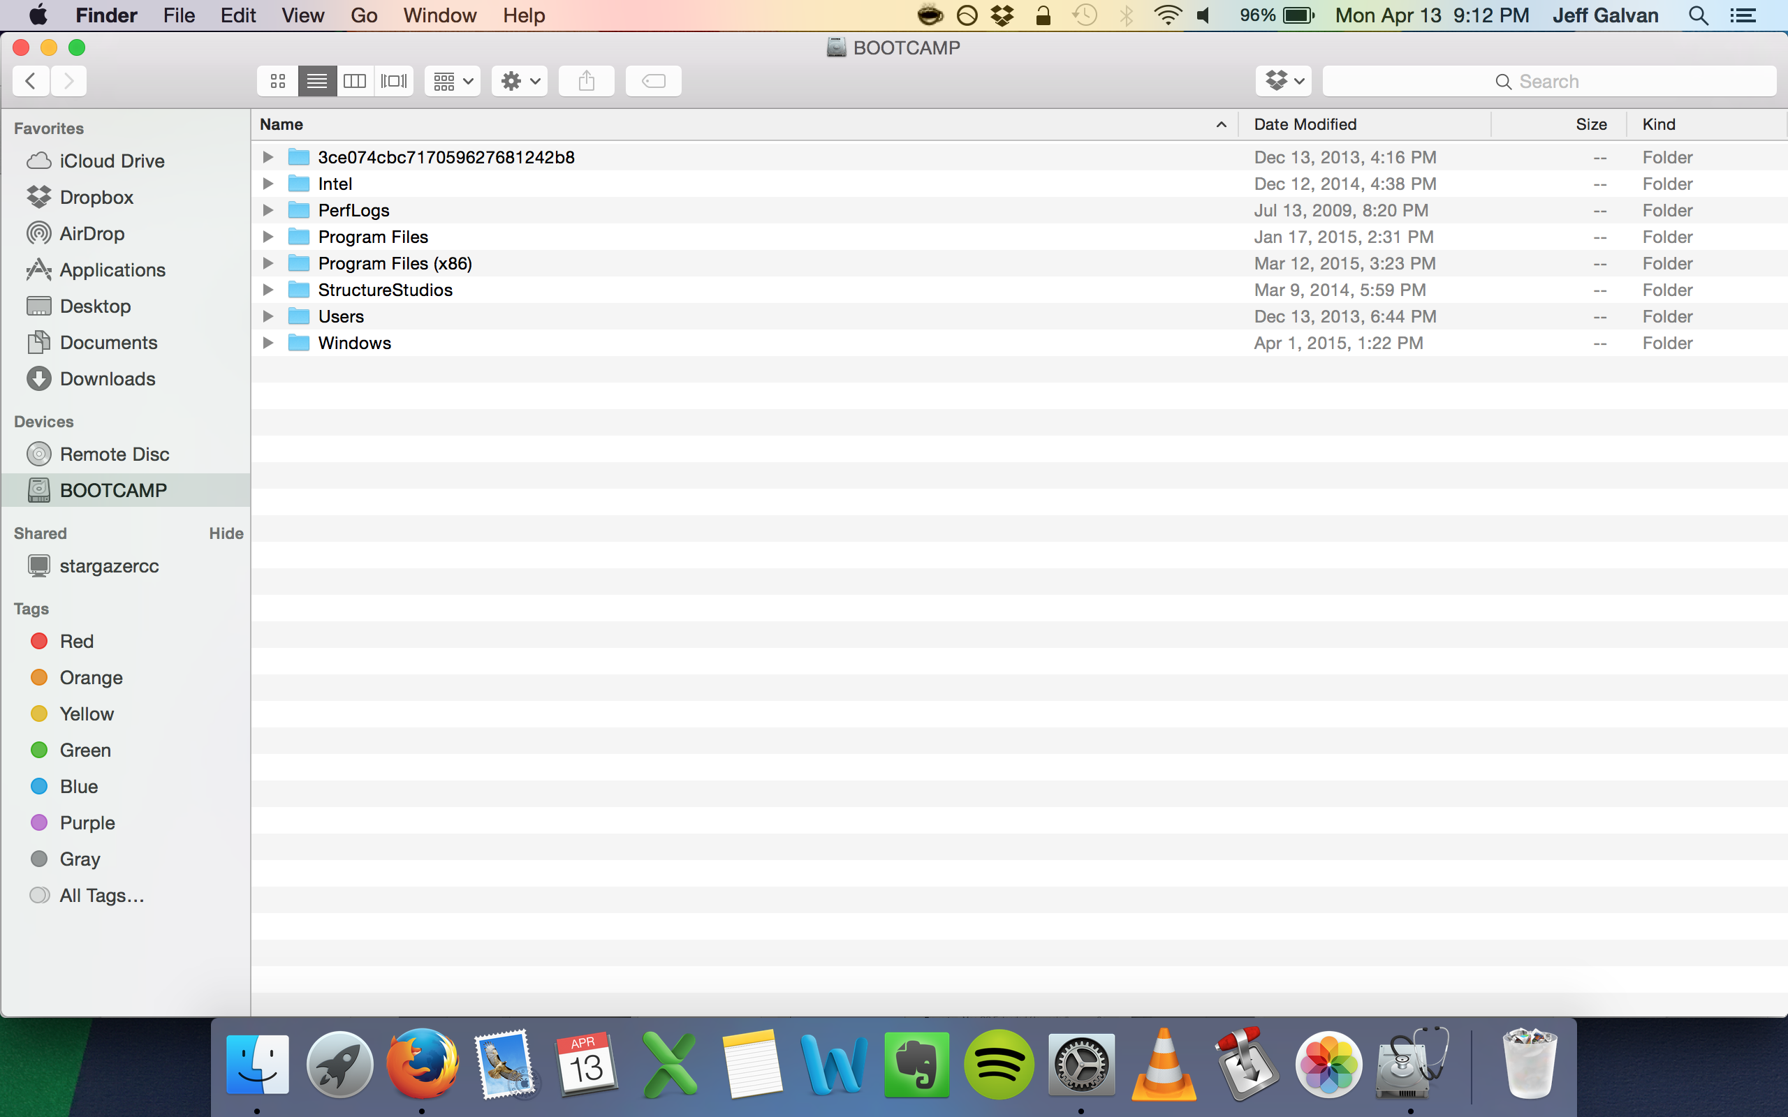Switch to Cover Flow view

click(394, 81)
